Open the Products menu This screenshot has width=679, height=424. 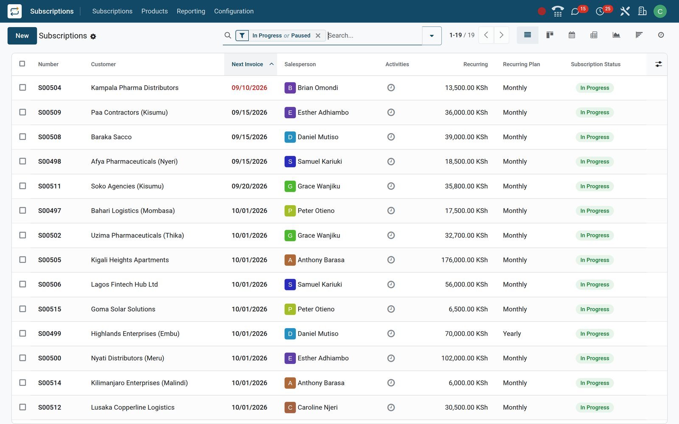(x=154, y=11)
